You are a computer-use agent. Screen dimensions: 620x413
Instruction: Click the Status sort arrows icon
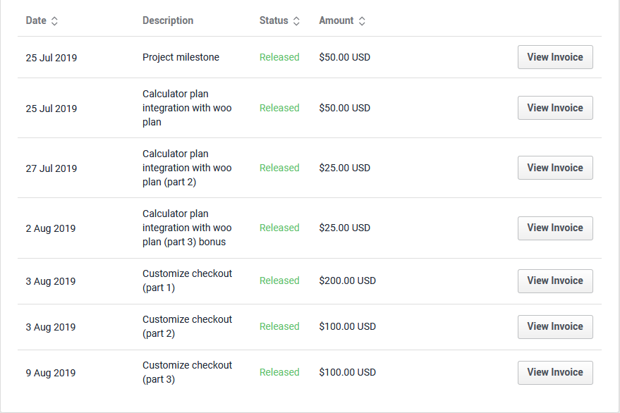tap(296, 21)
